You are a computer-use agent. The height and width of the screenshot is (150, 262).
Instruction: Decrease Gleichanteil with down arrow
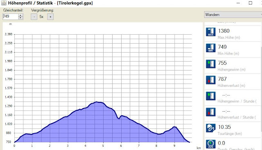pyautogui.click(x=20, y=18)
